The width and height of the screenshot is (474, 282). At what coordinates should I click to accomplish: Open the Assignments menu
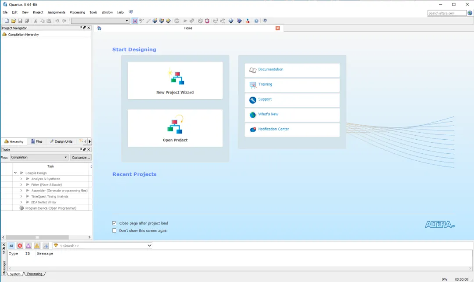[57, 12]
